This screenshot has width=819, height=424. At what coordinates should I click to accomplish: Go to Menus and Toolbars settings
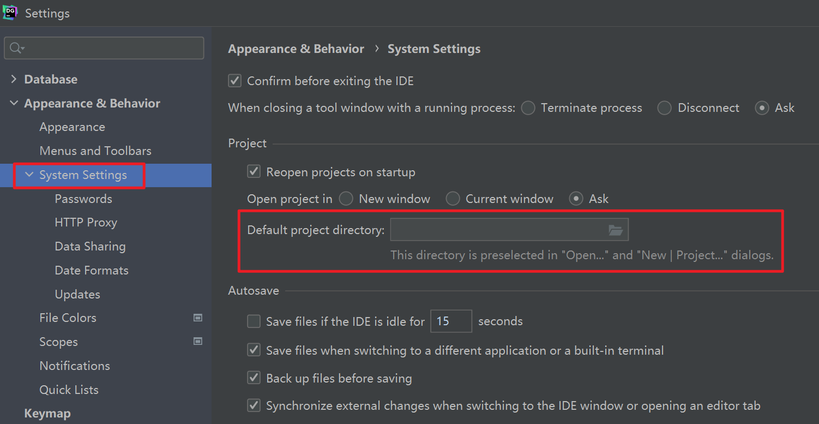click(x=95, y=151)
